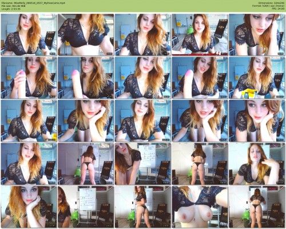Select the FPS value in the header
Viewport: 286px width, 229px height.
(279, 9)
